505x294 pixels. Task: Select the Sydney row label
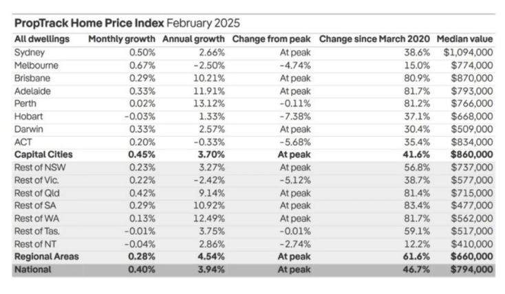coord(30,52)
